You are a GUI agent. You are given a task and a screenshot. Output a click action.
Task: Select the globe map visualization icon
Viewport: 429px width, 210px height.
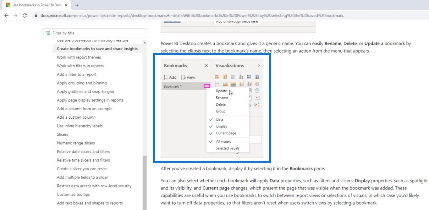[257, 91]
